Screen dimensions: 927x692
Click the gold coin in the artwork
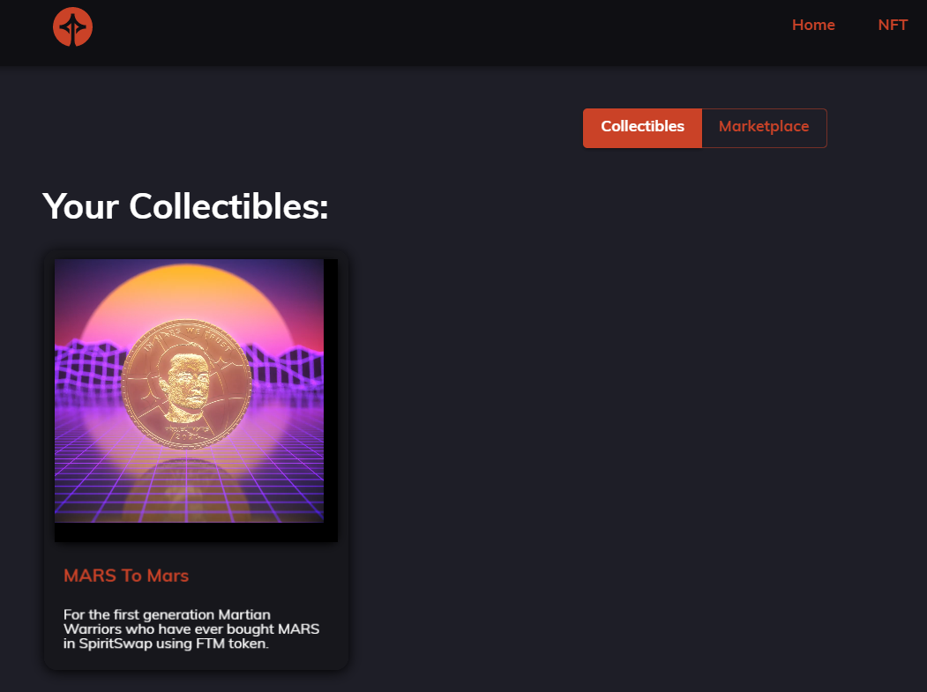[x=186, y=384]
